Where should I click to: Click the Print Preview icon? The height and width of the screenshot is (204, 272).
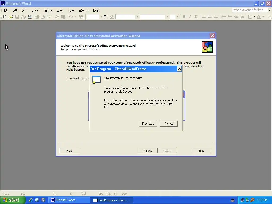click(x=43, y=17)
